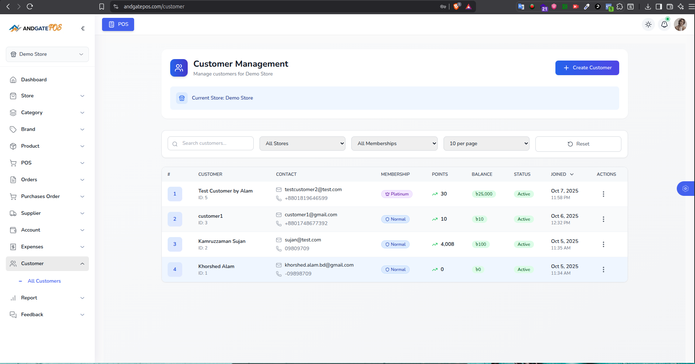
Task: Toggle the light/dark theme sun icon
Action: 648,24
